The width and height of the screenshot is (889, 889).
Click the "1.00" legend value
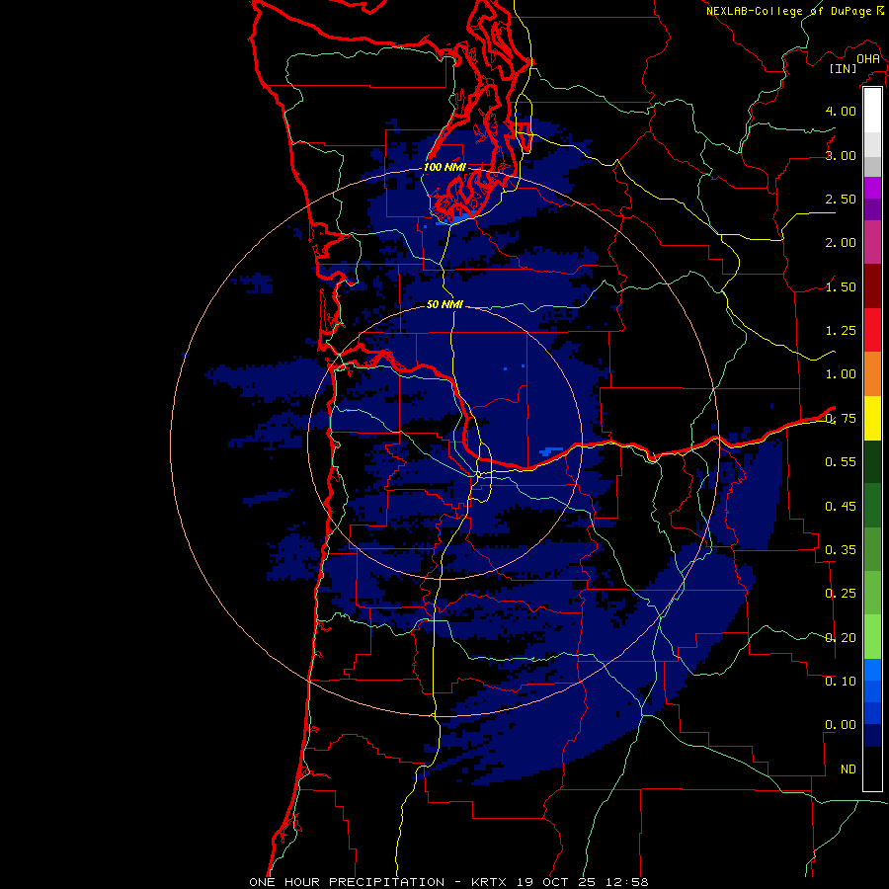[x=841, y=374]
